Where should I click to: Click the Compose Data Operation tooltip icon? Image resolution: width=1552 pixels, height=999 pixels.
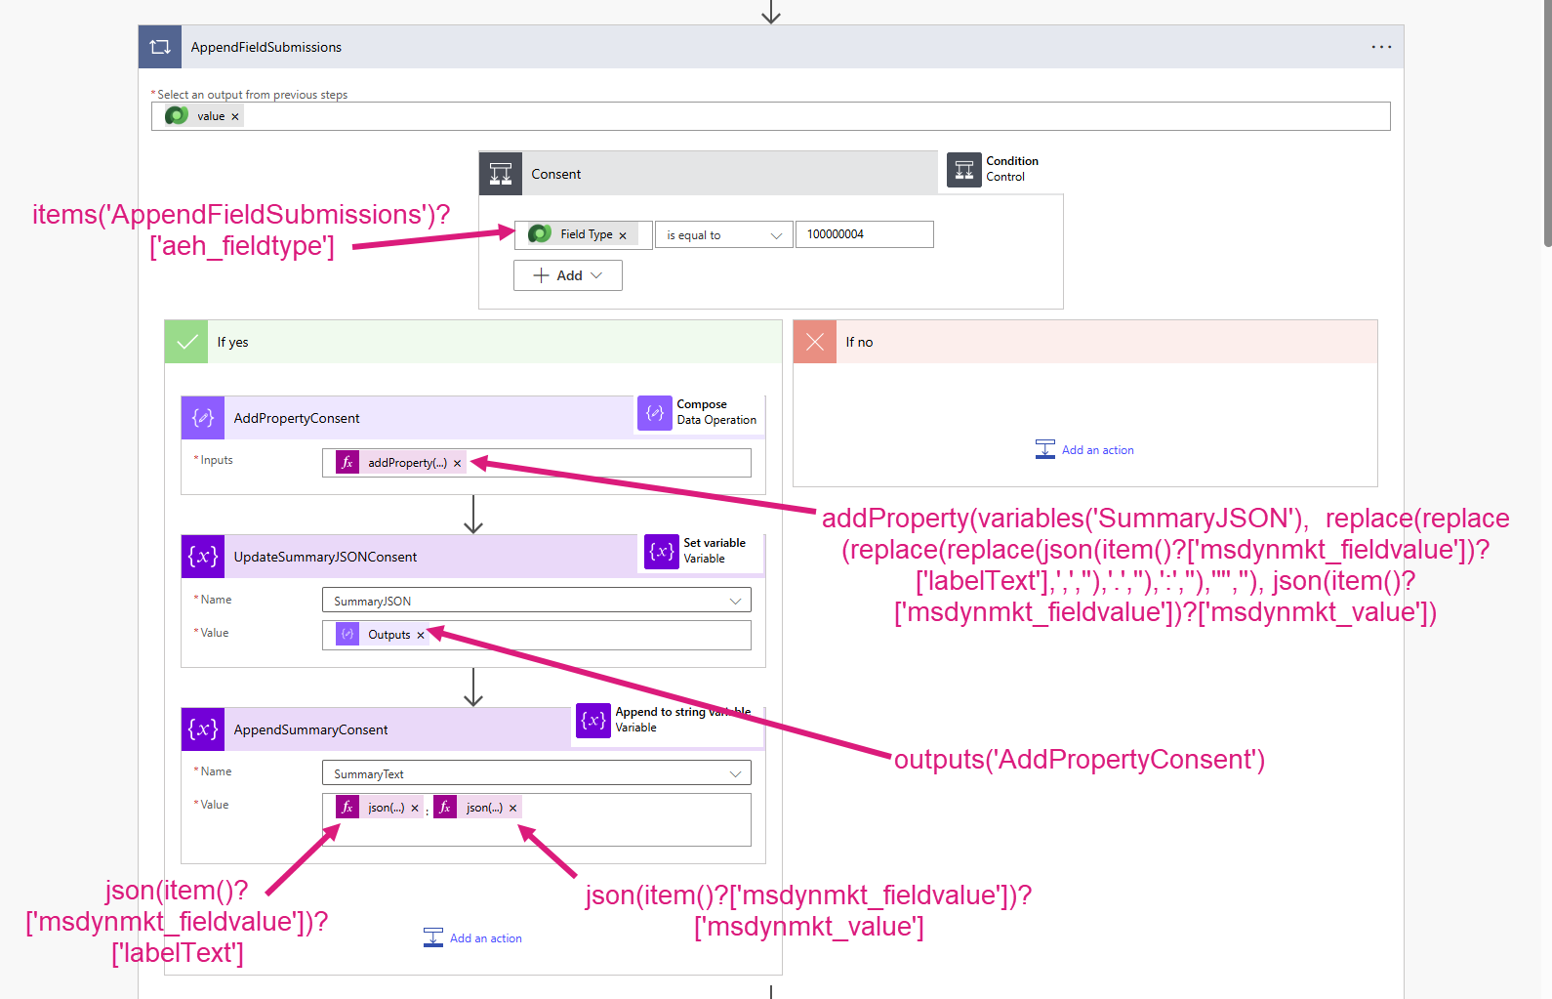point(655,413)
